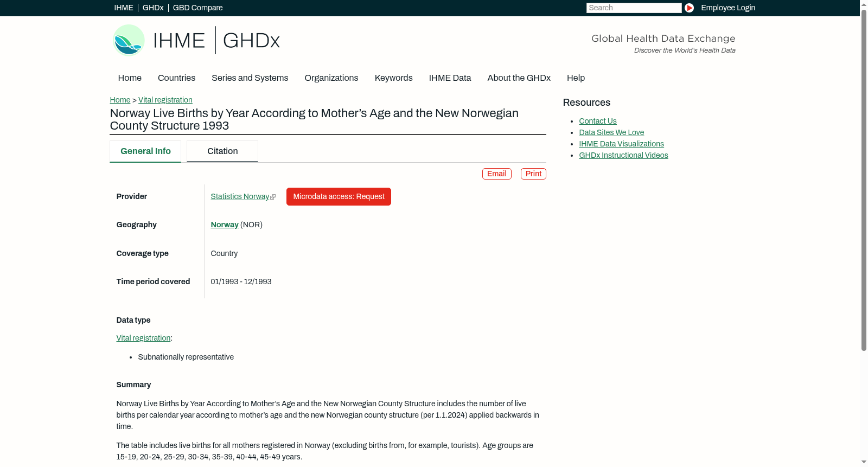The width and height of the screenshot is (868, 467).
Task: Click 'Discover the World's Health Data' tagline
Action: (x=685, y=50)
